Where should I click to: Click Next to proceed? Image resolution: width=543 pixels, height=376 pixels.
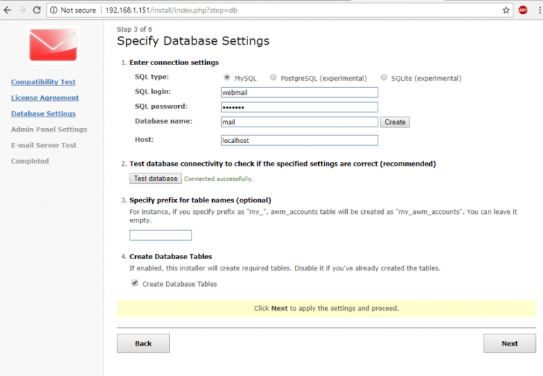tap(509, 343)
